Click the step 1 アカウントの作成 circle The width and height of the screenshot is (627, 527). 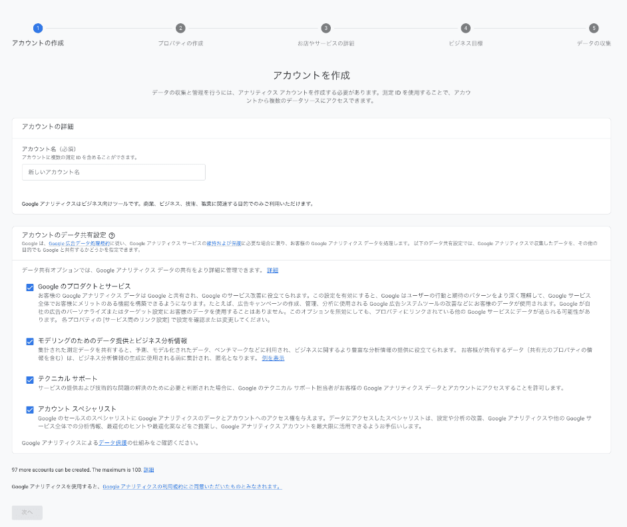pyautogui.click(x=38, y=29)
